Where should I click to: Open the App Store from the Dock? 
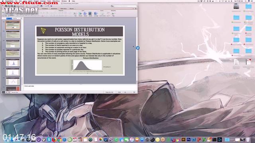tap(142, 139)
